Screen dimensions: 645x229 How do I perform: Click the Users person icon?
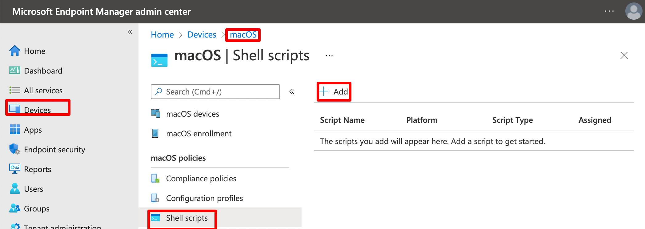pyautogui.click(x=15, y=189)
